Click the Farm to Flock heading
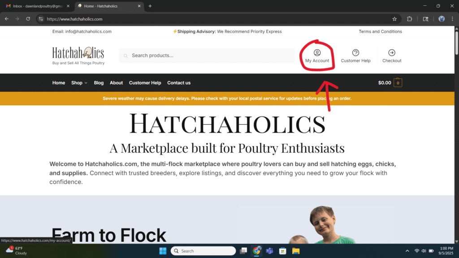The image size is (459, 258). [x=108, y=235]
